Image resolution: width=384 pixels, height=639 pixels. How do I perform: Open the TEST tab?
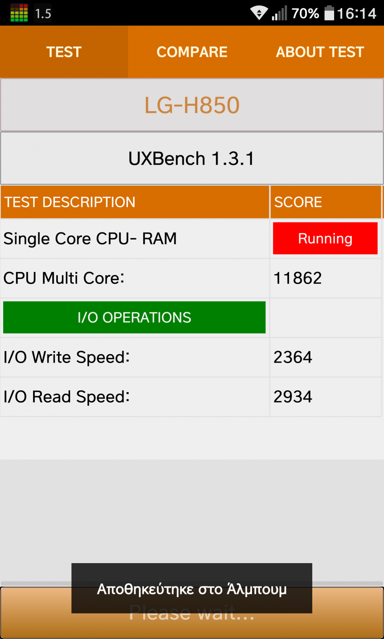64,52
